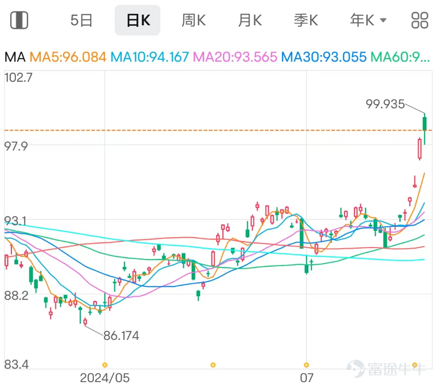Click the 2024/05 date axis label

pos(105,378)
